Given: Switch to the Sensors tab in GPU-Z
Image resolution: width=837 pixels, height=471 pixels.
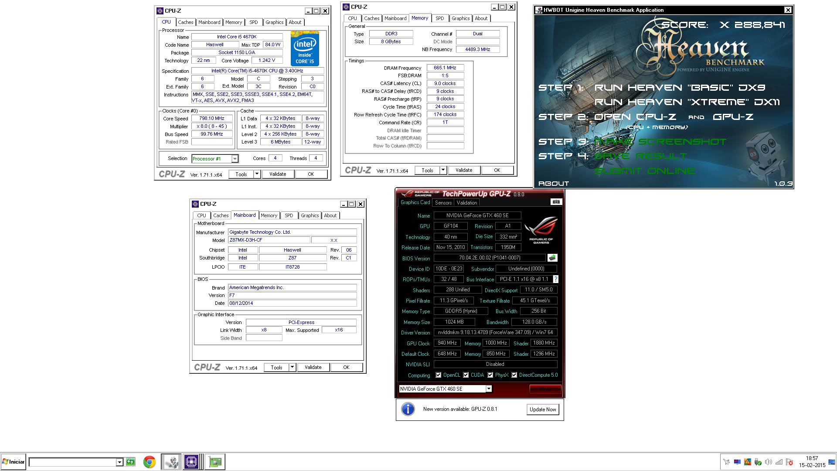Looking at the screenshot, I should click(x=443, y=202).
